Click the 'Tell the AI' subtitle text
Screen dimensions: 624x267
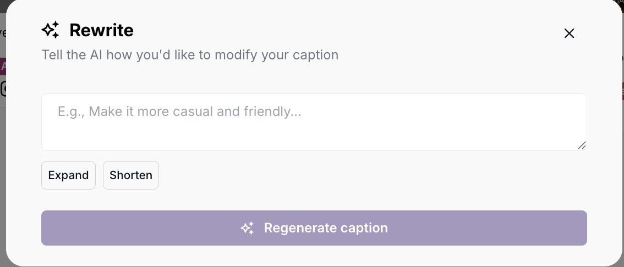[x=190, y=55]
